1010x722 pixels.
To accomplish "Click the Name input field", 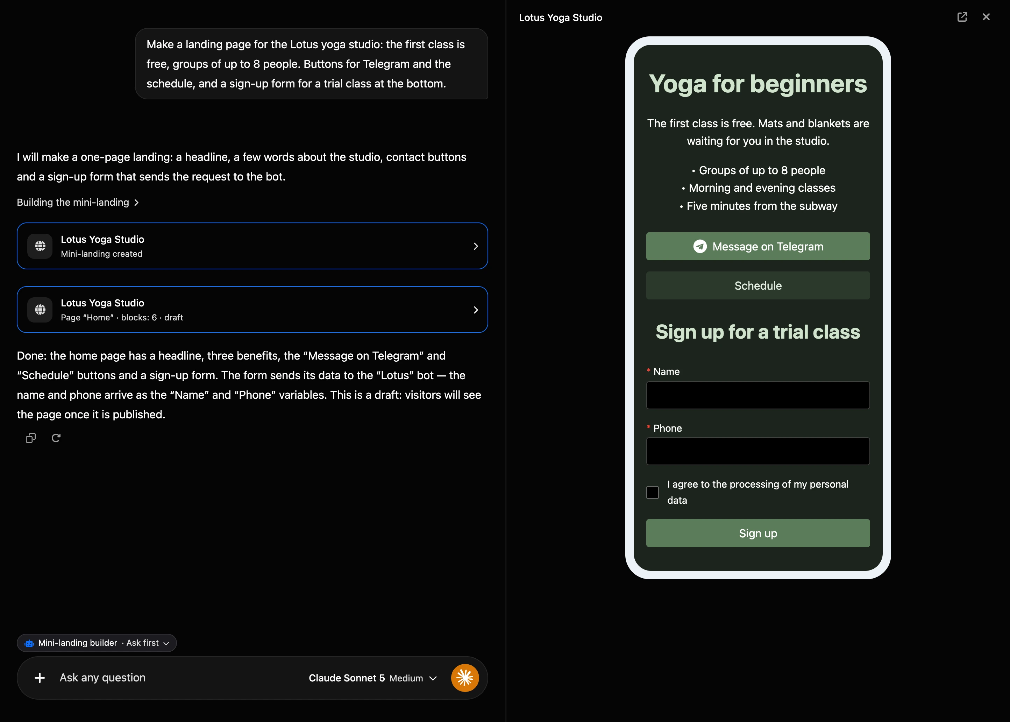I will (757, 395).
